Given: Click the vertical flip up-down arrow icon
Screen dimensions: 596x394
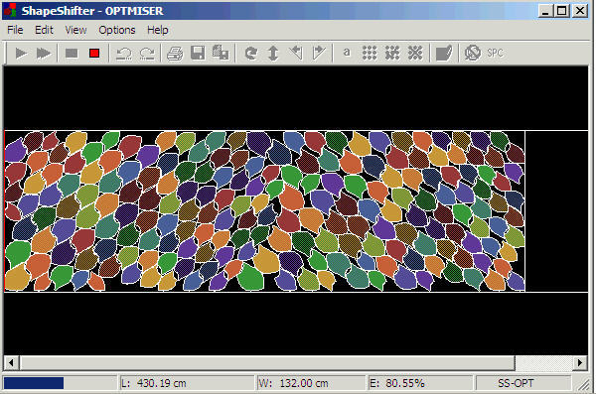Looking at the screenshot, I should pyautogui.click(x=273, y=53).
